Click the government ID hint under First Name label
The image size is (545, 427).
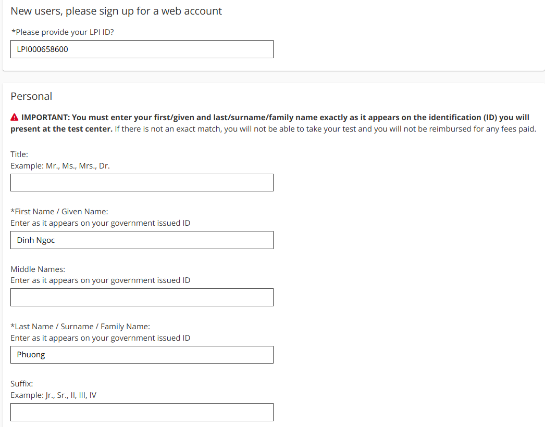(101, 223)
